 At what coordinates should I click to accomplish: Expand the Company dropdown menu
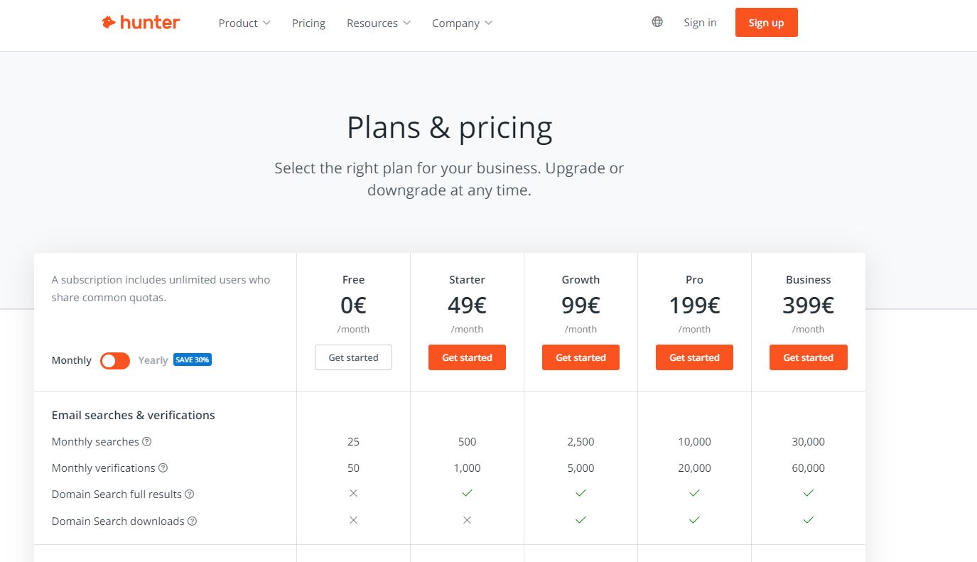[462, 23]
